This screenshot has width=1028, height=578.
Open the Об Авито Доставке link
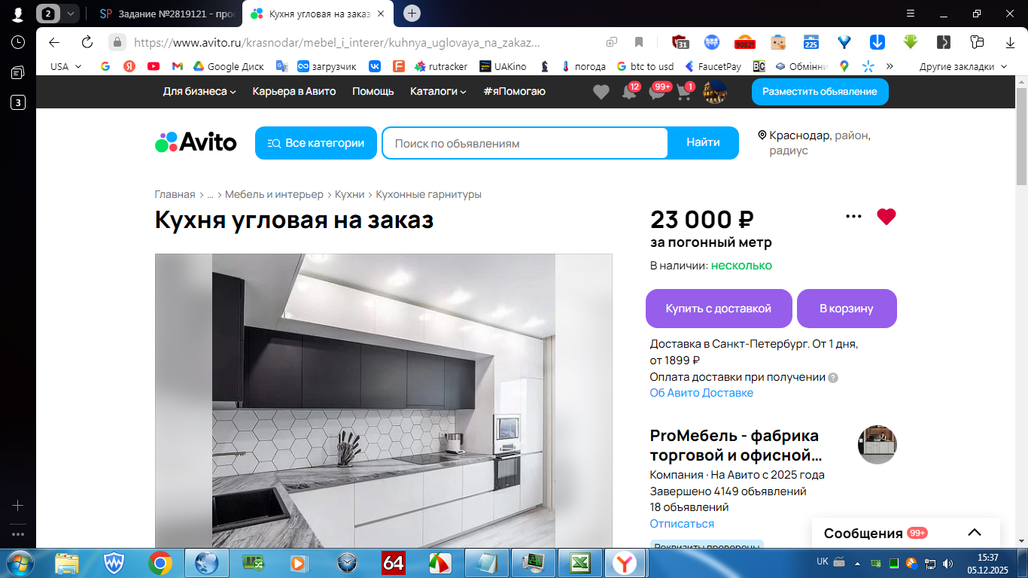(x=701, y=393)
